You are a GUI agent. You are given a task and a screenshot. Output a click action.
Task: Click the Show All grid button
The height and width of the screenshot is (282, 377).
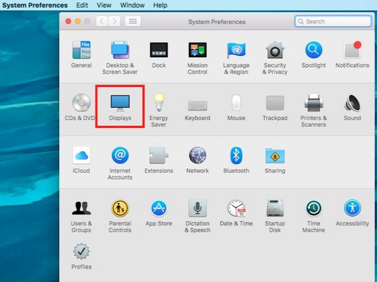pos(132,22)
